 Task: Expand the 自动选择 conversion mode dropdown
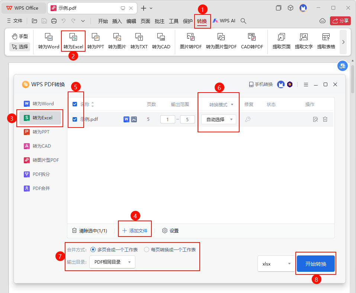[218, 119]
